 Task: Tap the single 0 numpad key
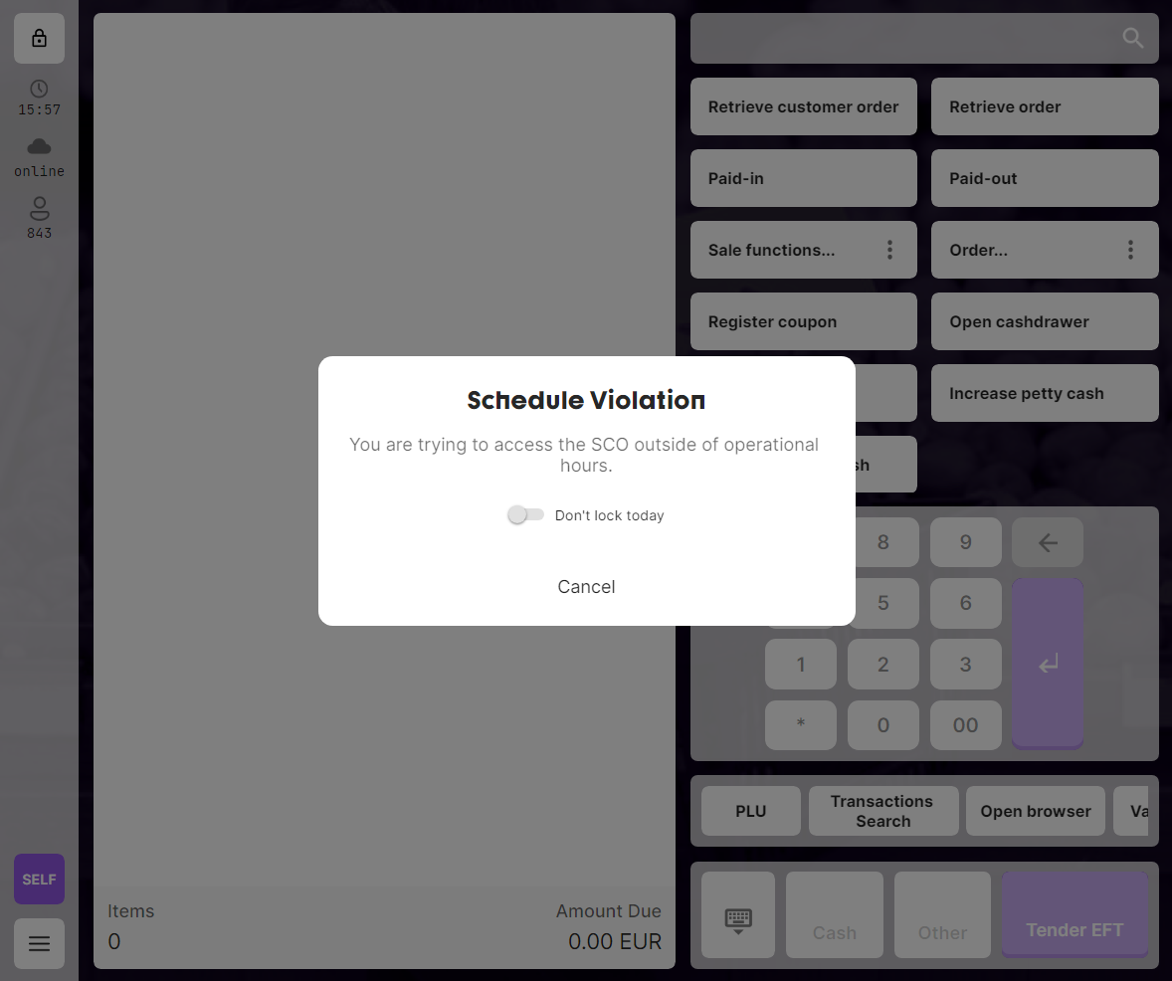[x=882, y=724]
